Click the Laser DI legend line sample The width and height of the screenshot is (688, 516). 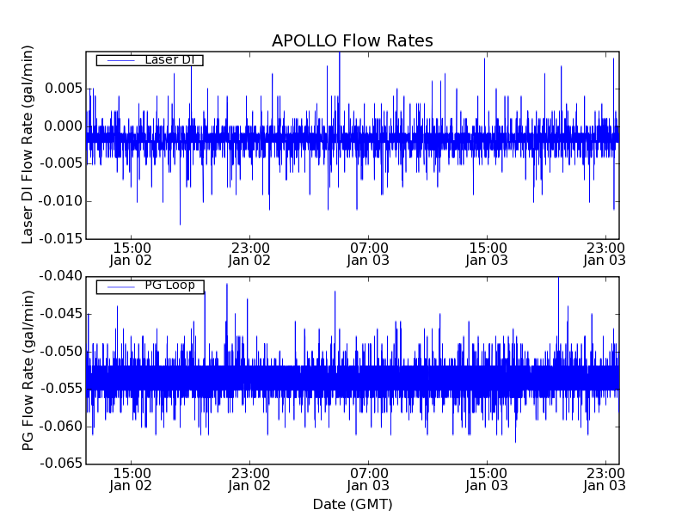(121, 60)
